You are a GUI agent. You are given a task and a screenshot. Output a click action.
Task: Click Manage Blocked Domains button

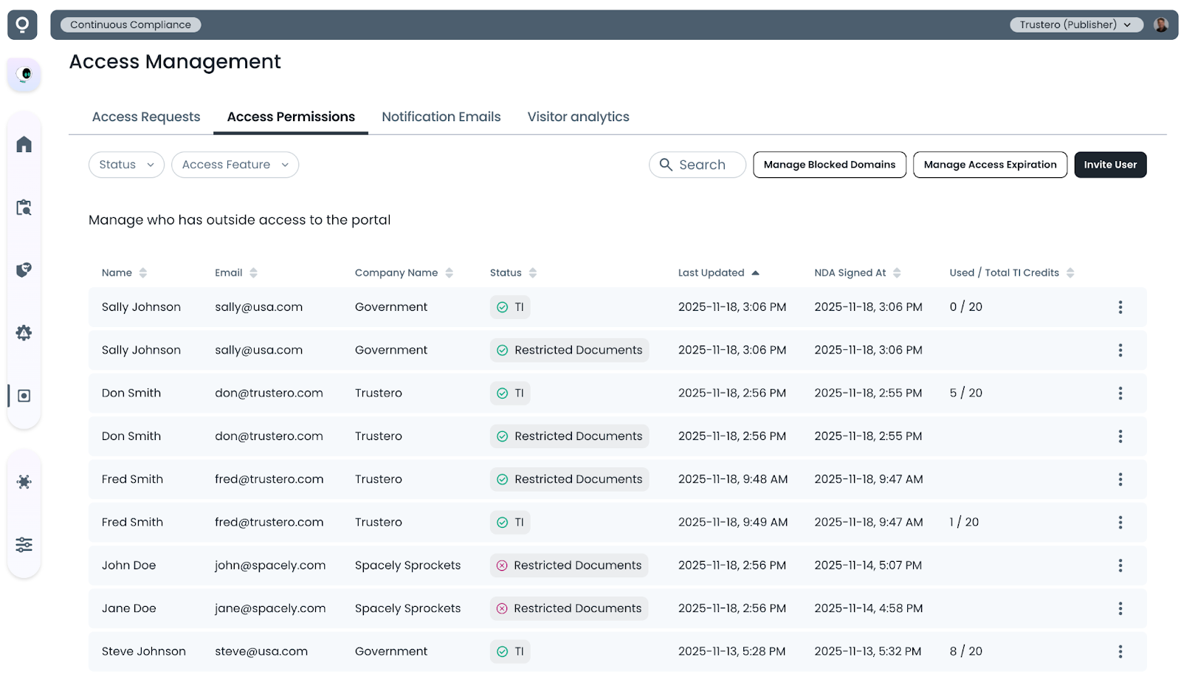pyautogui.click(x=829, y=165)
